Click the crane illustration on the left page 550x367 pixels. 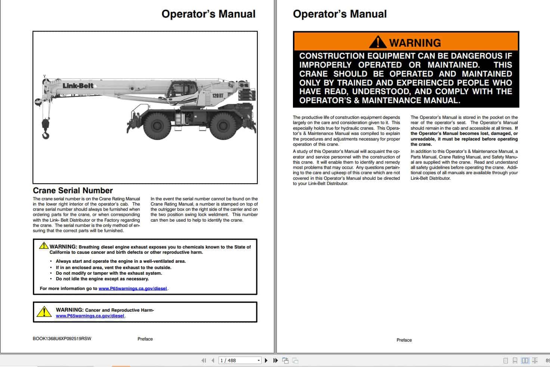(x=146, y=105)
